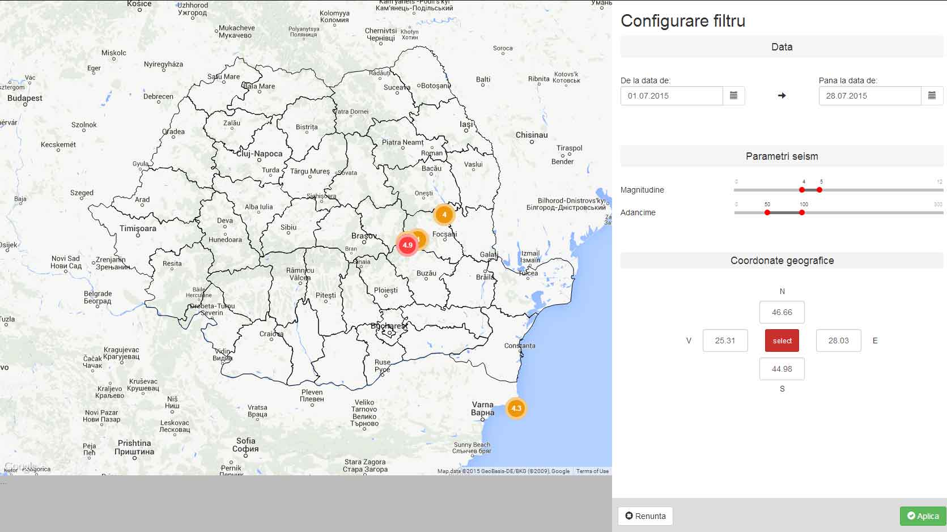947x532 pixels.
Task: Click the 'Pana la data de' date field
Action: point(869,96)
